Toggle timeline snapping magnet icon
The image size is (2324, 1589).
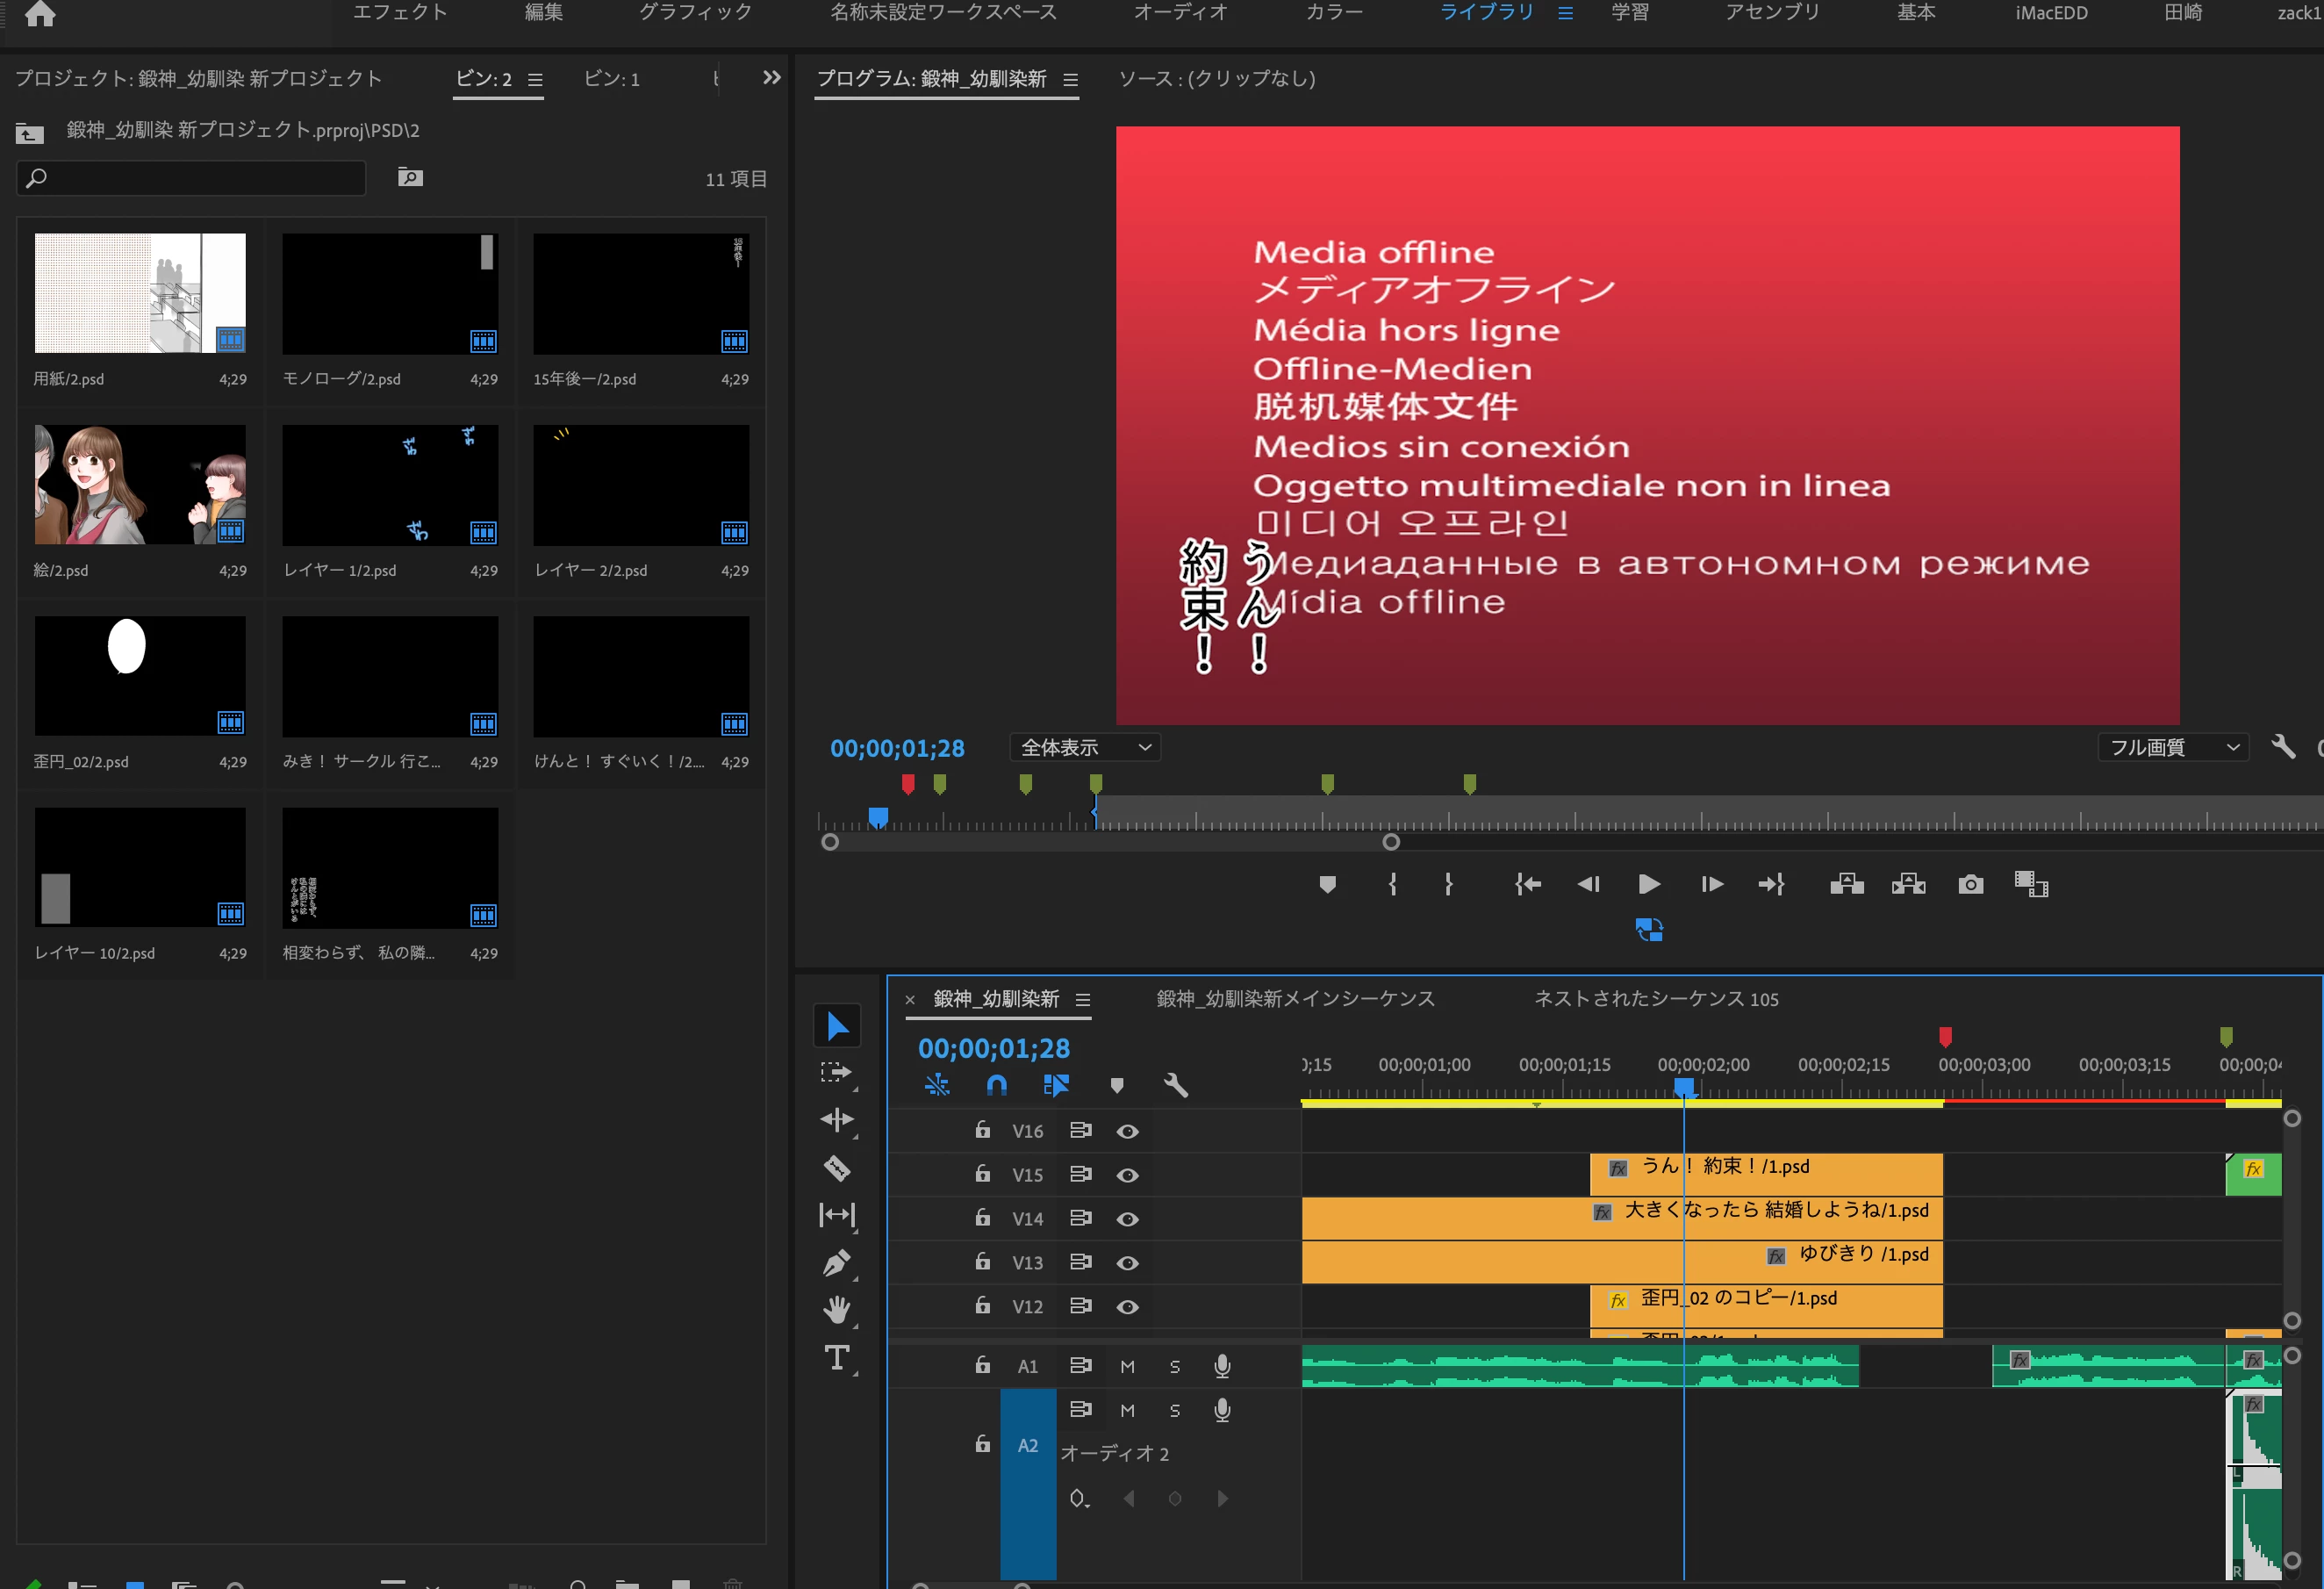click(x=996, y=1085)
